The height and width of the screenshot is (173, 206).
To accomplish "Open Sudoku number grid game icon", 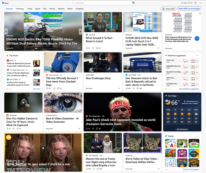I will click(170, 163).
